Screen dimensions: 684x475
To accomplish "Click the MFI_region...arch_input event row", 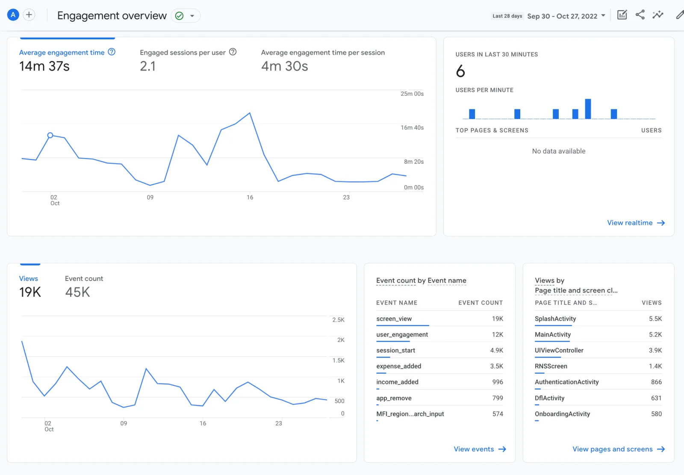I will [439, 414].
